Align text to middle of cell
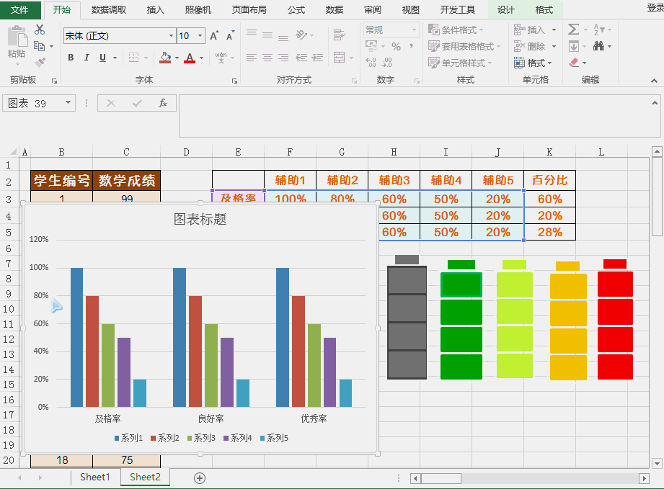 click(x=267, y=35)
